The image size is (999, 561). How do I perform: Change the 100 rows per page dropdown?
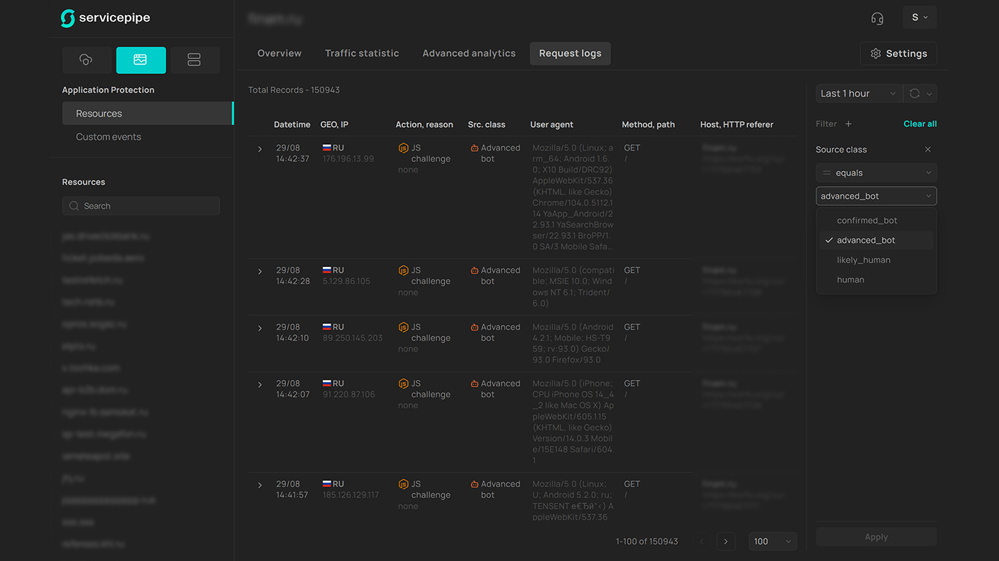point(773,542)
